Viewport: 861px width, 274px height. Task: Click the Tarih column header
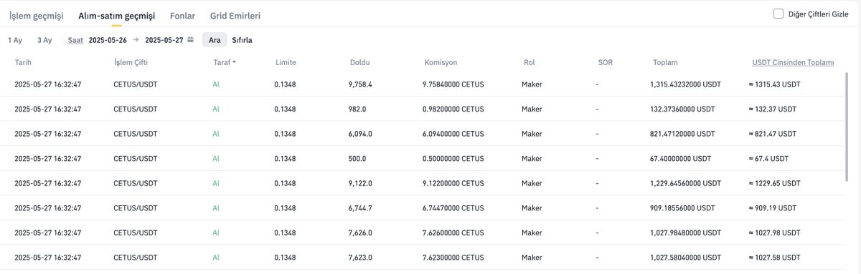23,62
